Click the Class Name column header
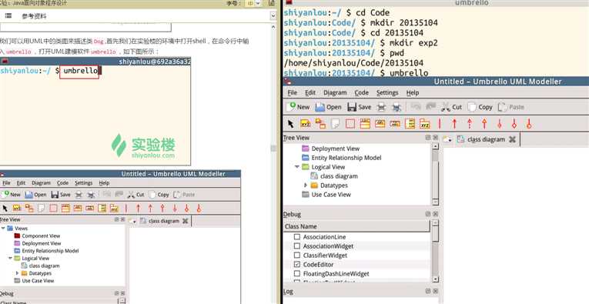 click(x=356, y=226)
